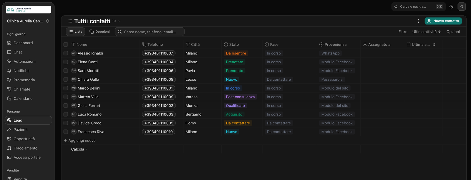Open Promemoria alarm icon
The height and width of the screenshot is (180, 471).
click(9, 80)
